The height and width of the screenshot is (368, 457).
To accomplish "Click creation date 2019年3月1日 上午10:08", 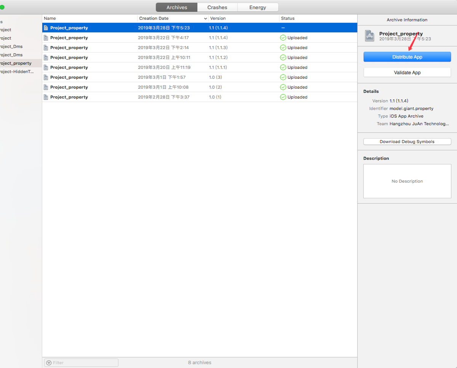I will (x=163, y=87).
